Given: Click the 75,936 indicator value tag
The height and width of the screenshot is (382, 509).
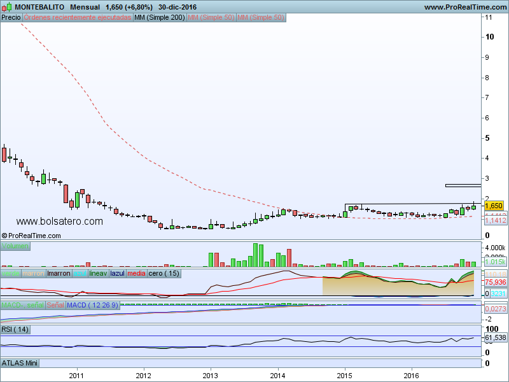Looking at the screenshot, I should pyautogui.click(x=496, y=282).
